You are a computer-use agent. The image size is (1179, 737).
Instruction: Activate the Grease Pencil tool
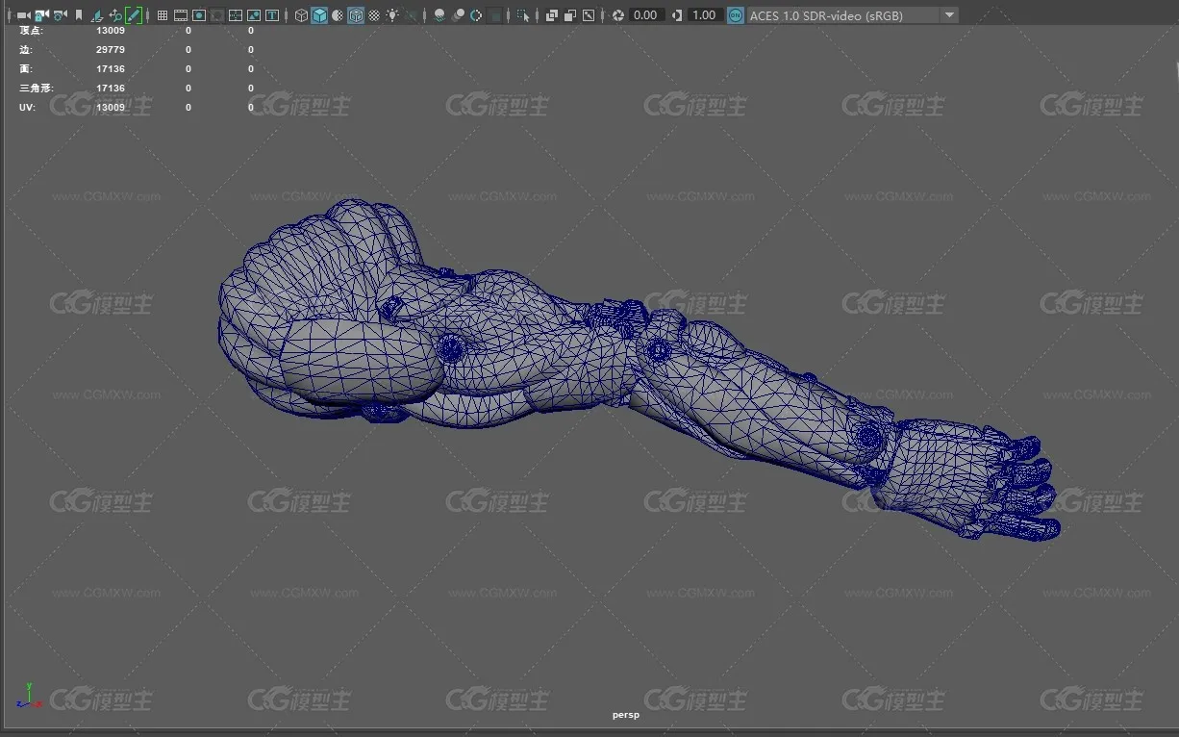click(134, 15)
